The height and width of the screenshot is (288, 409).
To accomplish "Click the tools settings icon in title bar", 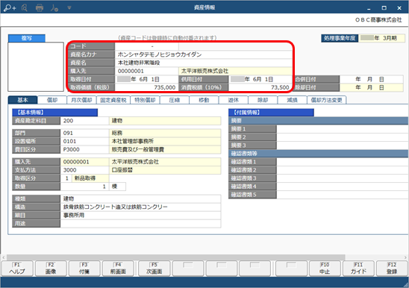I will click(54, 7).
